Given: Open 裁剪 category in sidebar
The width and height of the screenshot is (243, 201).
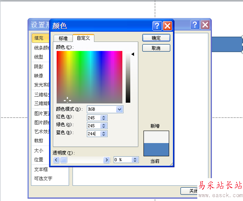Looking at the screenshot, I should click(x=41, y=140).
